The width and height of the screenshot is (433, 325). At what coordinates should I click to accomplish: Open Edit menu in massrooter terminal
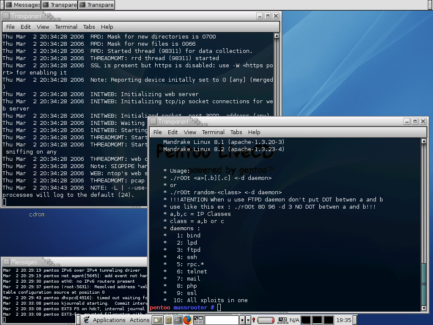(x=173, y=132)
